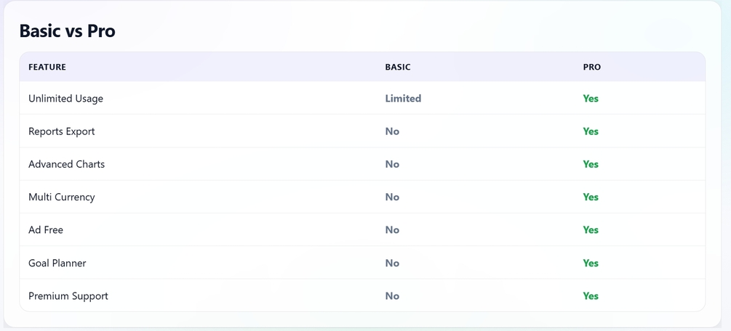731x331 pixels.
Task: Select the Ad Free feature label
Action: 46,230
